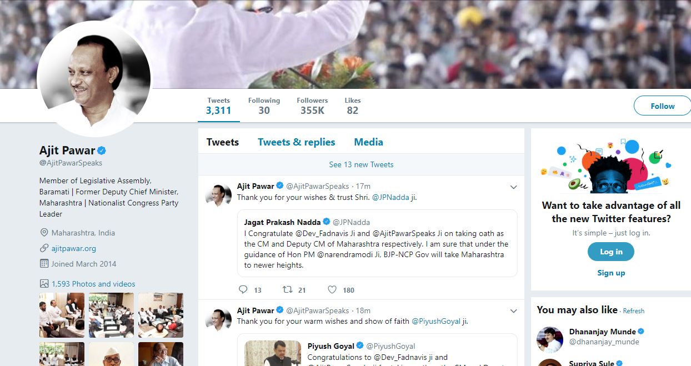
Task: Open the ajitpawar.org website link
Action: pyautogui.click(x=74, y=248)
